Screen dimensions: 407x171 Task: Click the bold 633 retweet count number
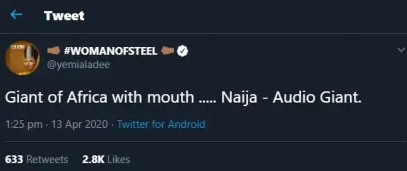pos(14,159)
